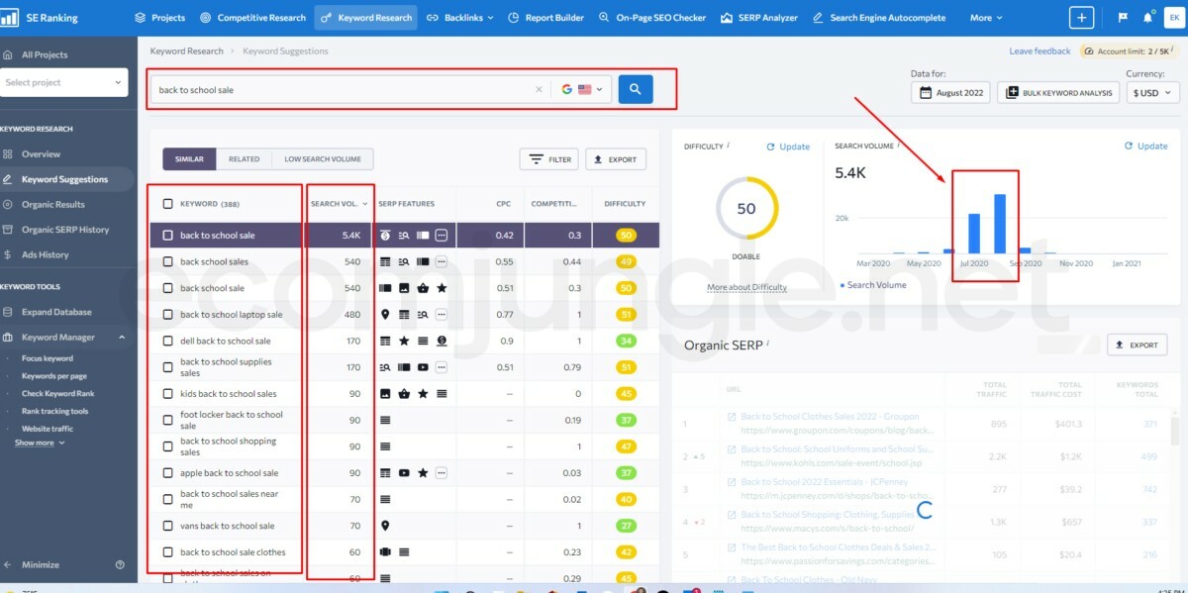
Task: Click the help icon beside Minimize
Action: click(x=120, y=565)
